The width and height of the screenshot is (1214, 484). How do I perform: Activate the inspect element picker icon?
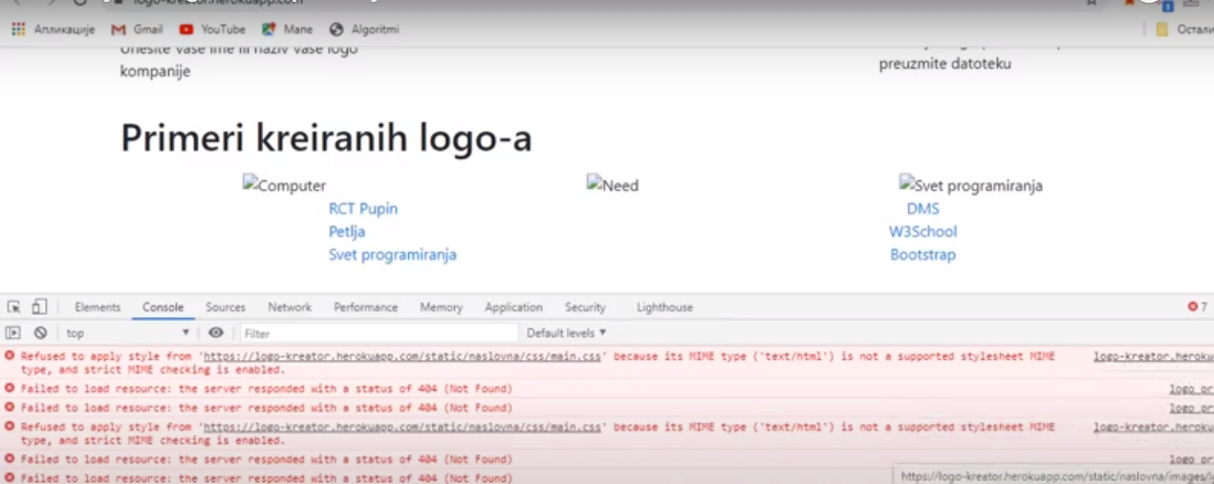click(x=13, y=307)
